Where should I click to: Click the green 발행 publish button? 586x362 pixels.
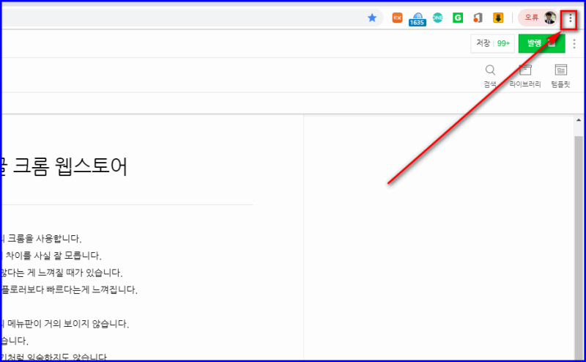coord(541,43)
